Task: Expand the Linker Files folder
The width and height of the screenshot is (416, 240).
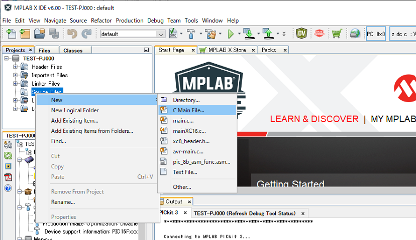Action: pyautogui.click(x=16, y=84)
